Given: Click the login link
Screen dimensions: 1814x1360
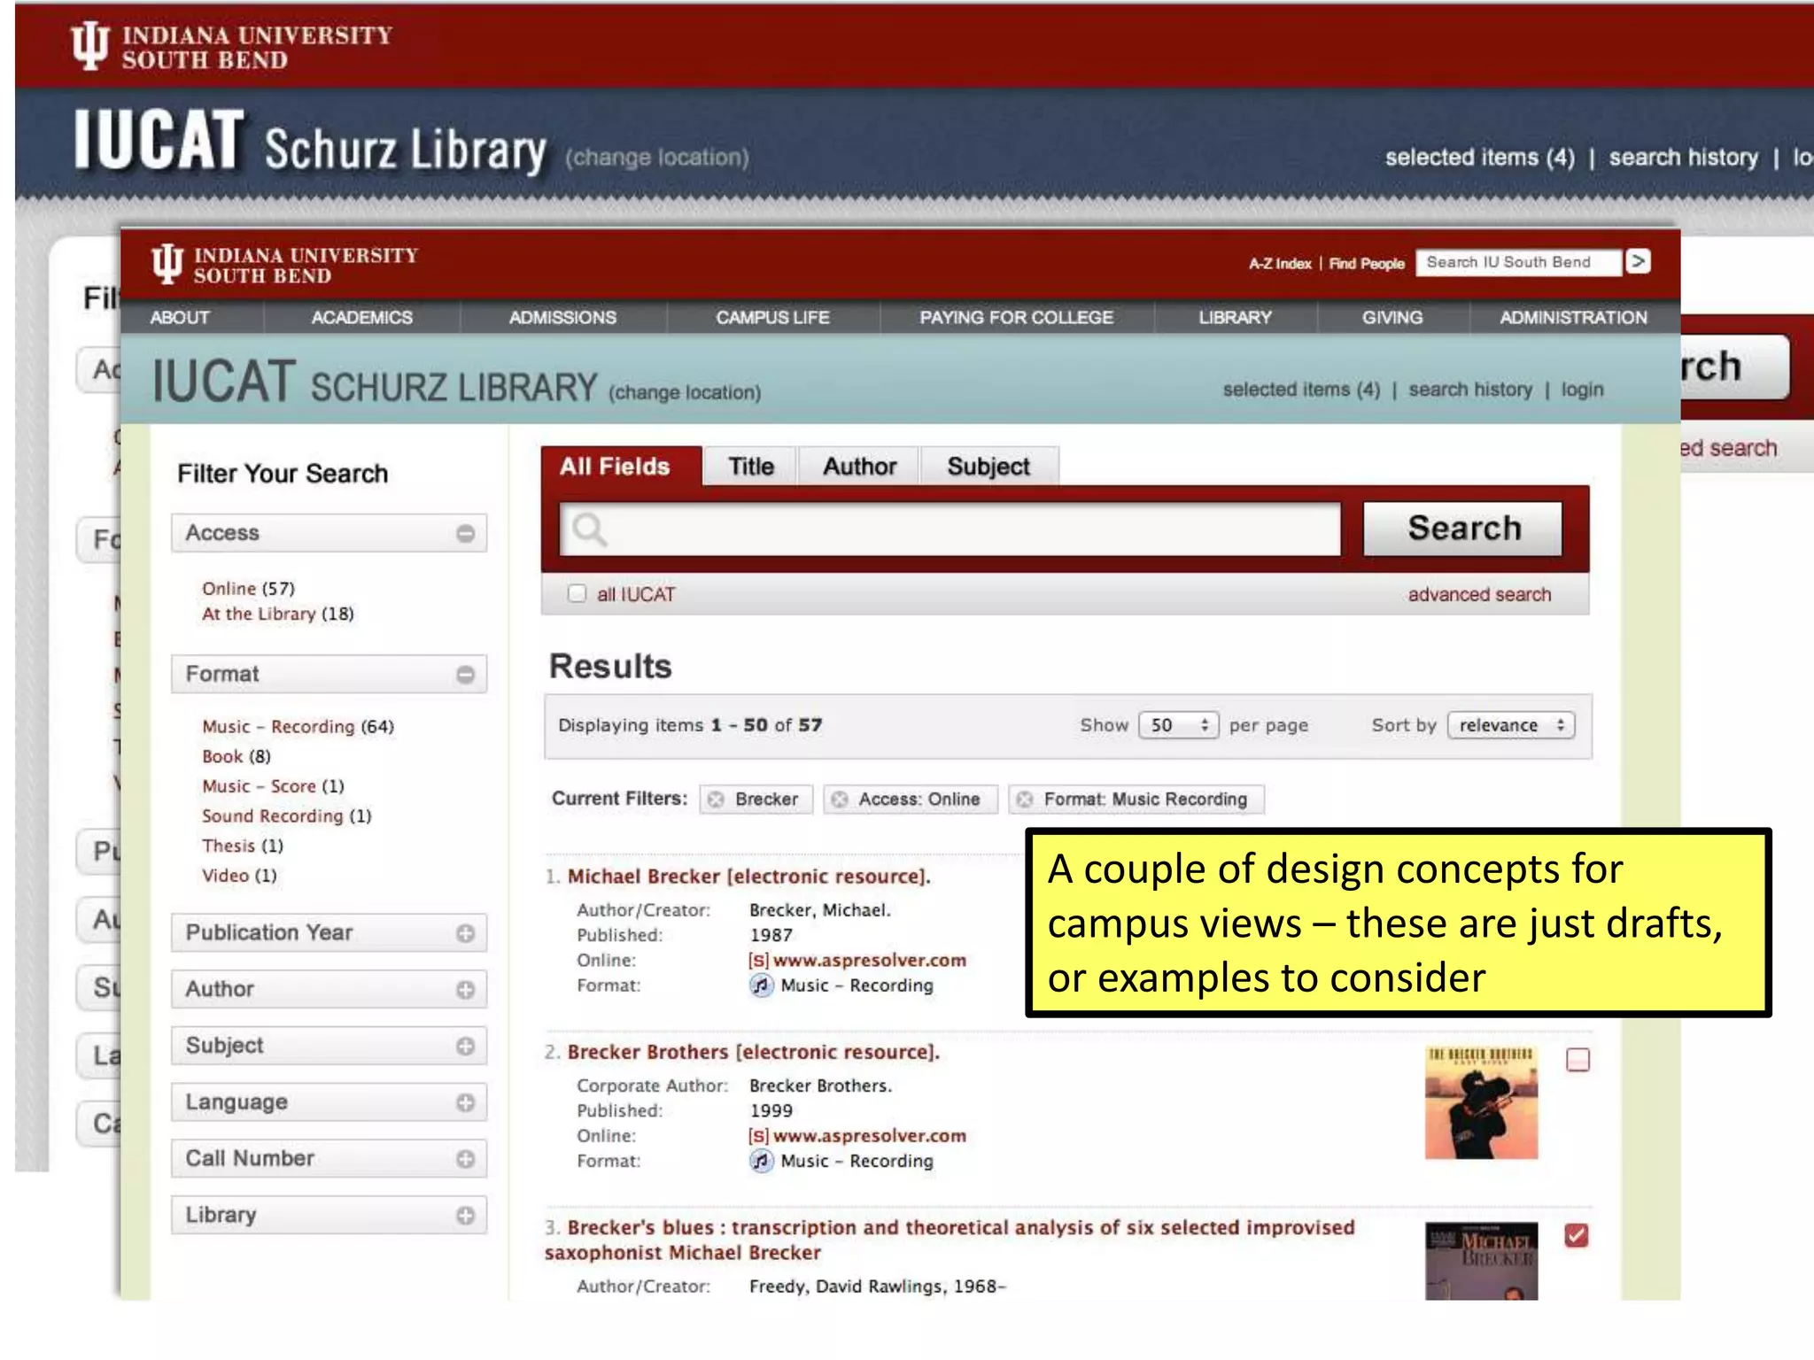Looking at the screenshot, I should tap(1582, 390).
